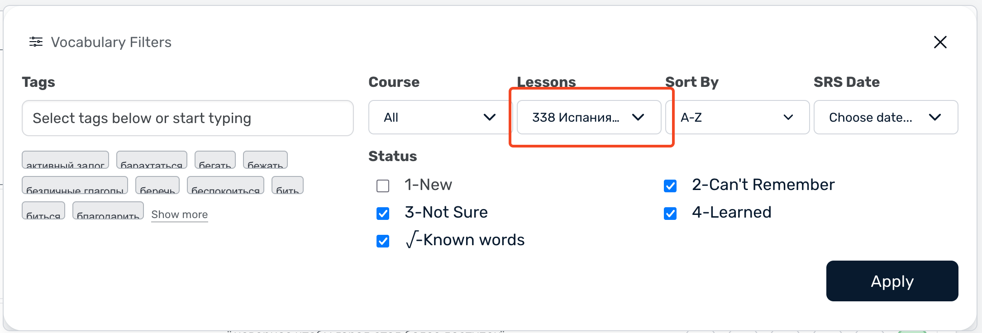Screen dimensions: 982x333
Task: Expand the Lessons dropdown
Action: (588, 117)
